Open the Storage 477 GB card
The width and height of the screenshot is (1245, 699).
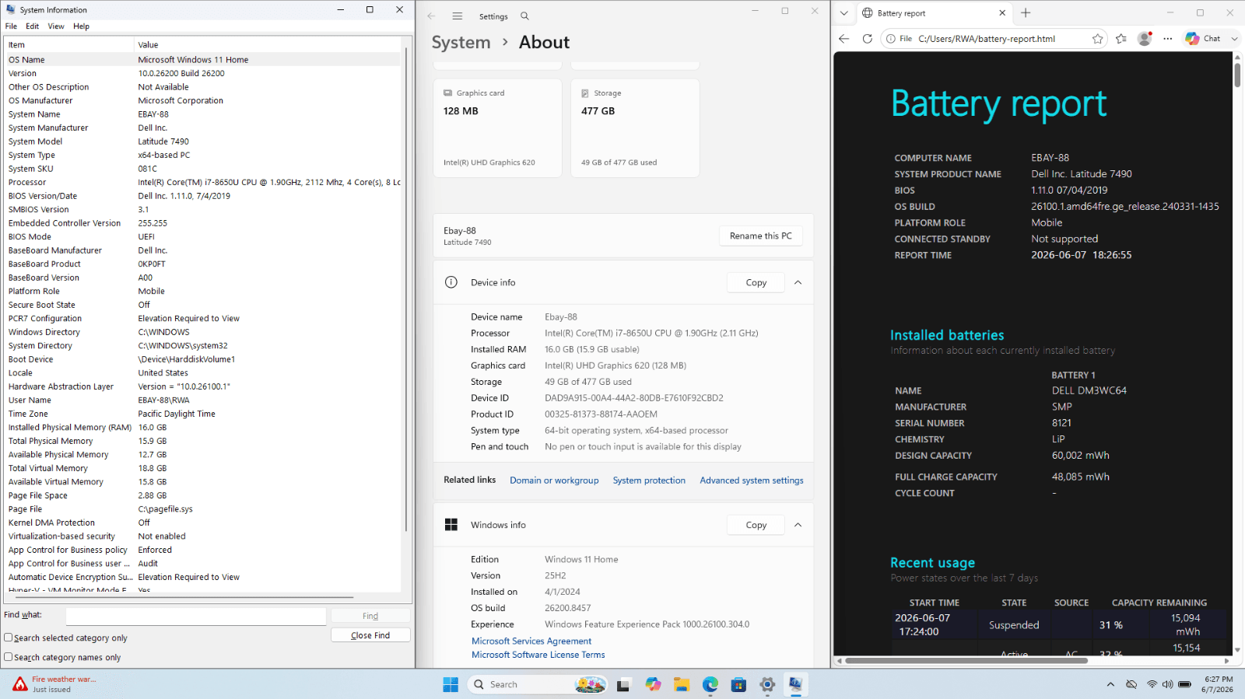[x=635, y=128]
